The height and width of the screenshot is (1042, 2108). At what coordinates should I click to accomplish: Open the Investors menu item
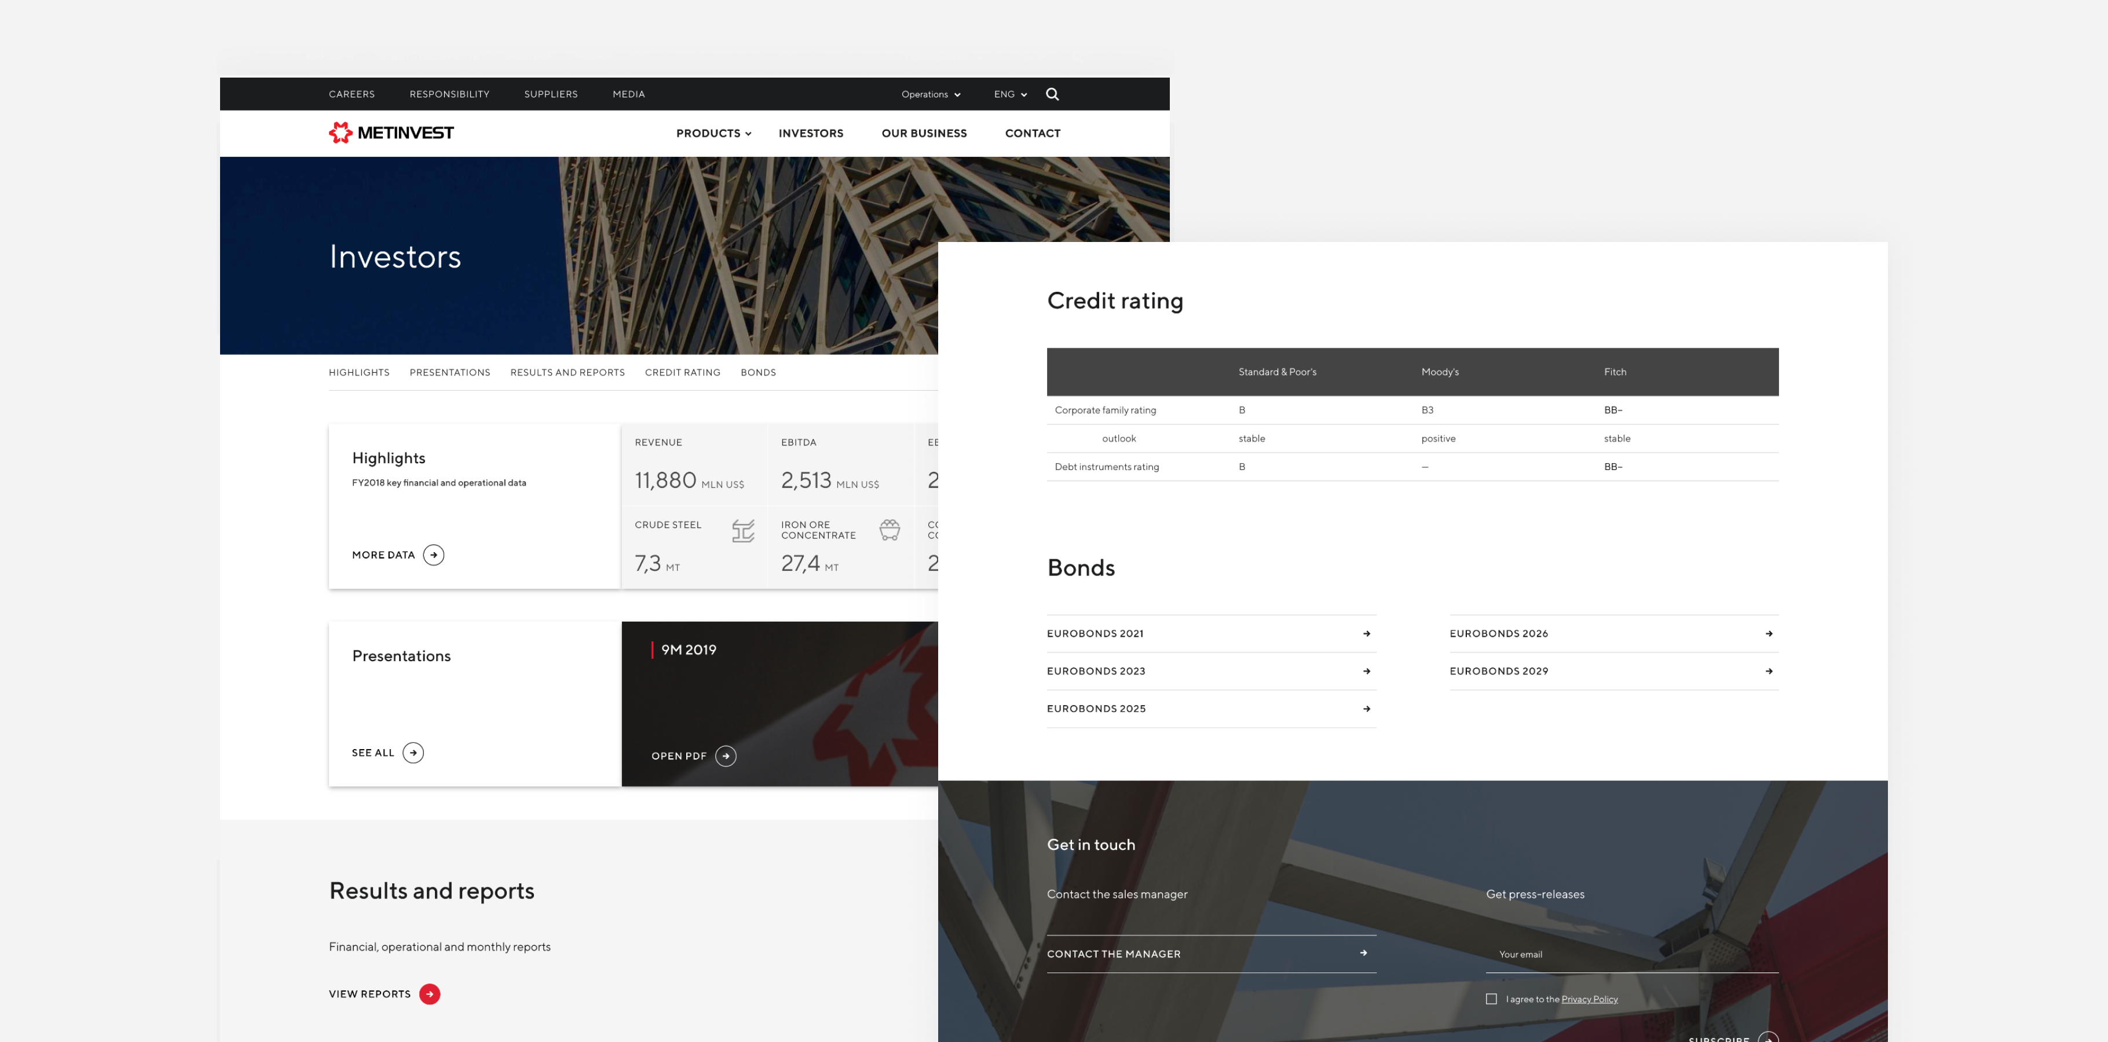click(x=810, y=133)
